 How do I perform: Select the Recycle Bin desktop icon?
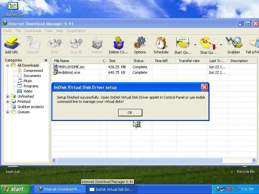[246, 170]
